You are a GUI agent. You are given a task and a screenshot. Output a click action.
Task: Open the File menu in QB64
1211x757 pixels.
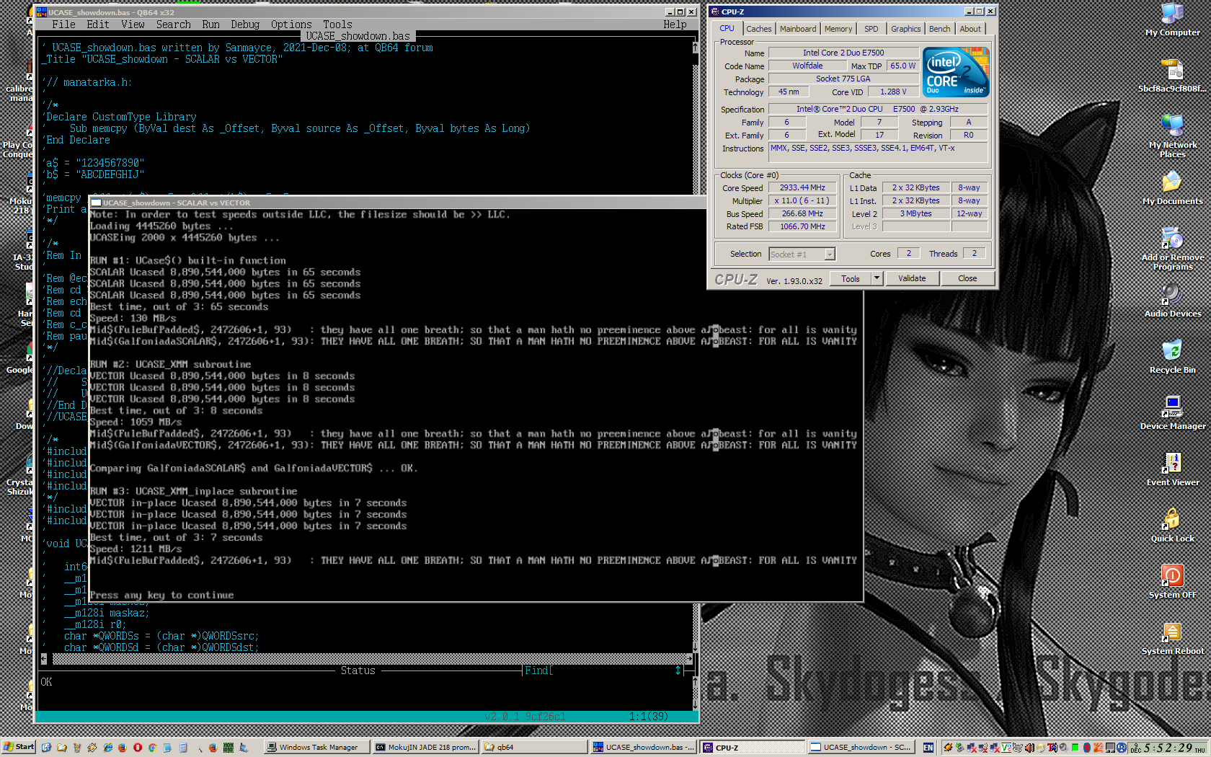point(63,25)
